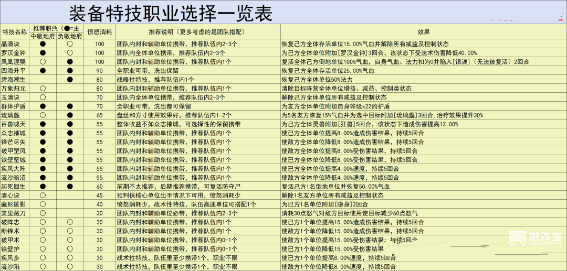Click the 万象归元 skill name cell
This screenshot has height=271, width=567.
(15, 89)
